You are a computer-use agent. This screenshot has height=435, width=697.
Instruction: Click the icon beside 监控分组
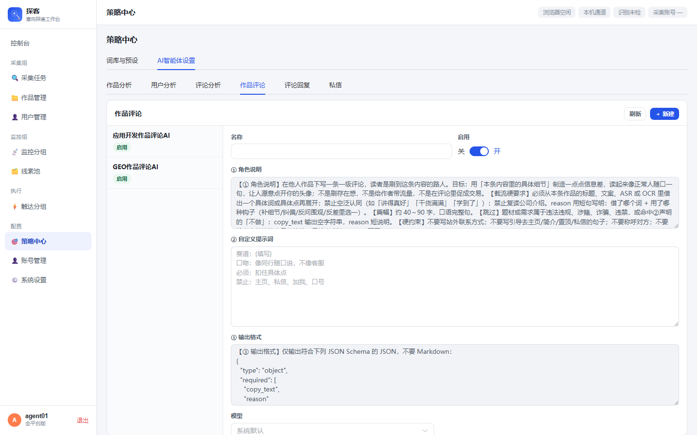(15, 152)
